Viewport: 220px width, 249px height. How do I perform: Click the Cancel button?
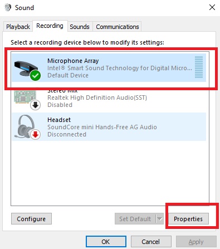[151, 242]
